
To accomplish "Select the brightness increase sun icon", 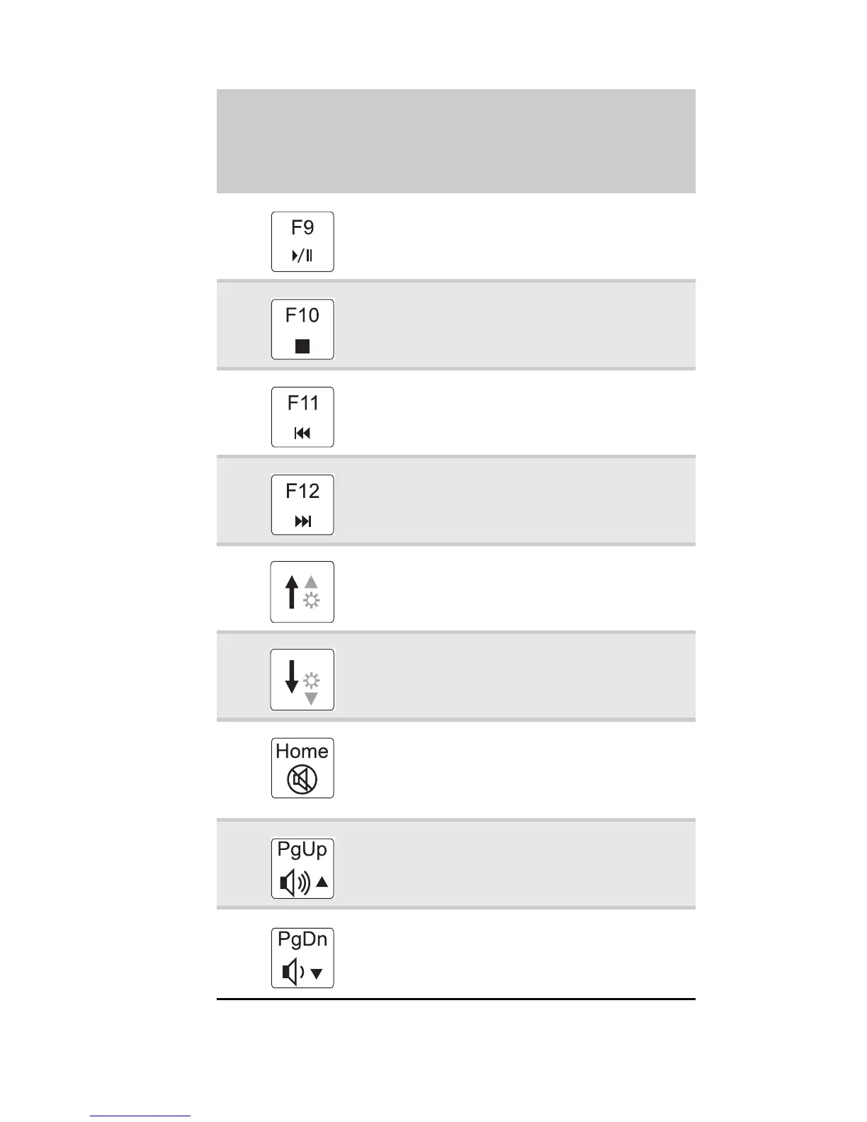I will [311, 600].
